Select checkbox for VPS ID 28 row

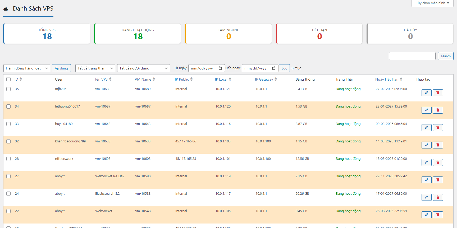point(8,159)
